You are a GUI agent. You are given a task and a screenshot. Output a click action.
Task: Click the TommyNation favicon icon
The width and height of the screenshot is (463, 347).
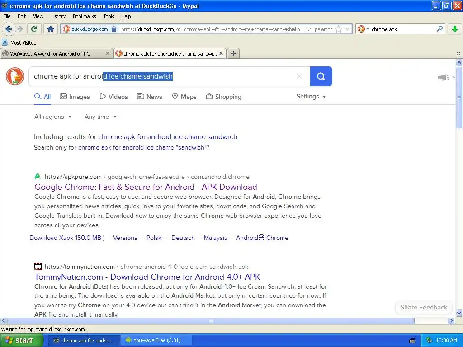(x=38, y=266)
